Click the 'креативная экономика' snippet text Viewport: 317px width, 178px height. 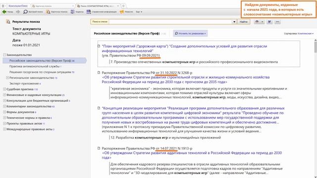[x=199, y=93]
